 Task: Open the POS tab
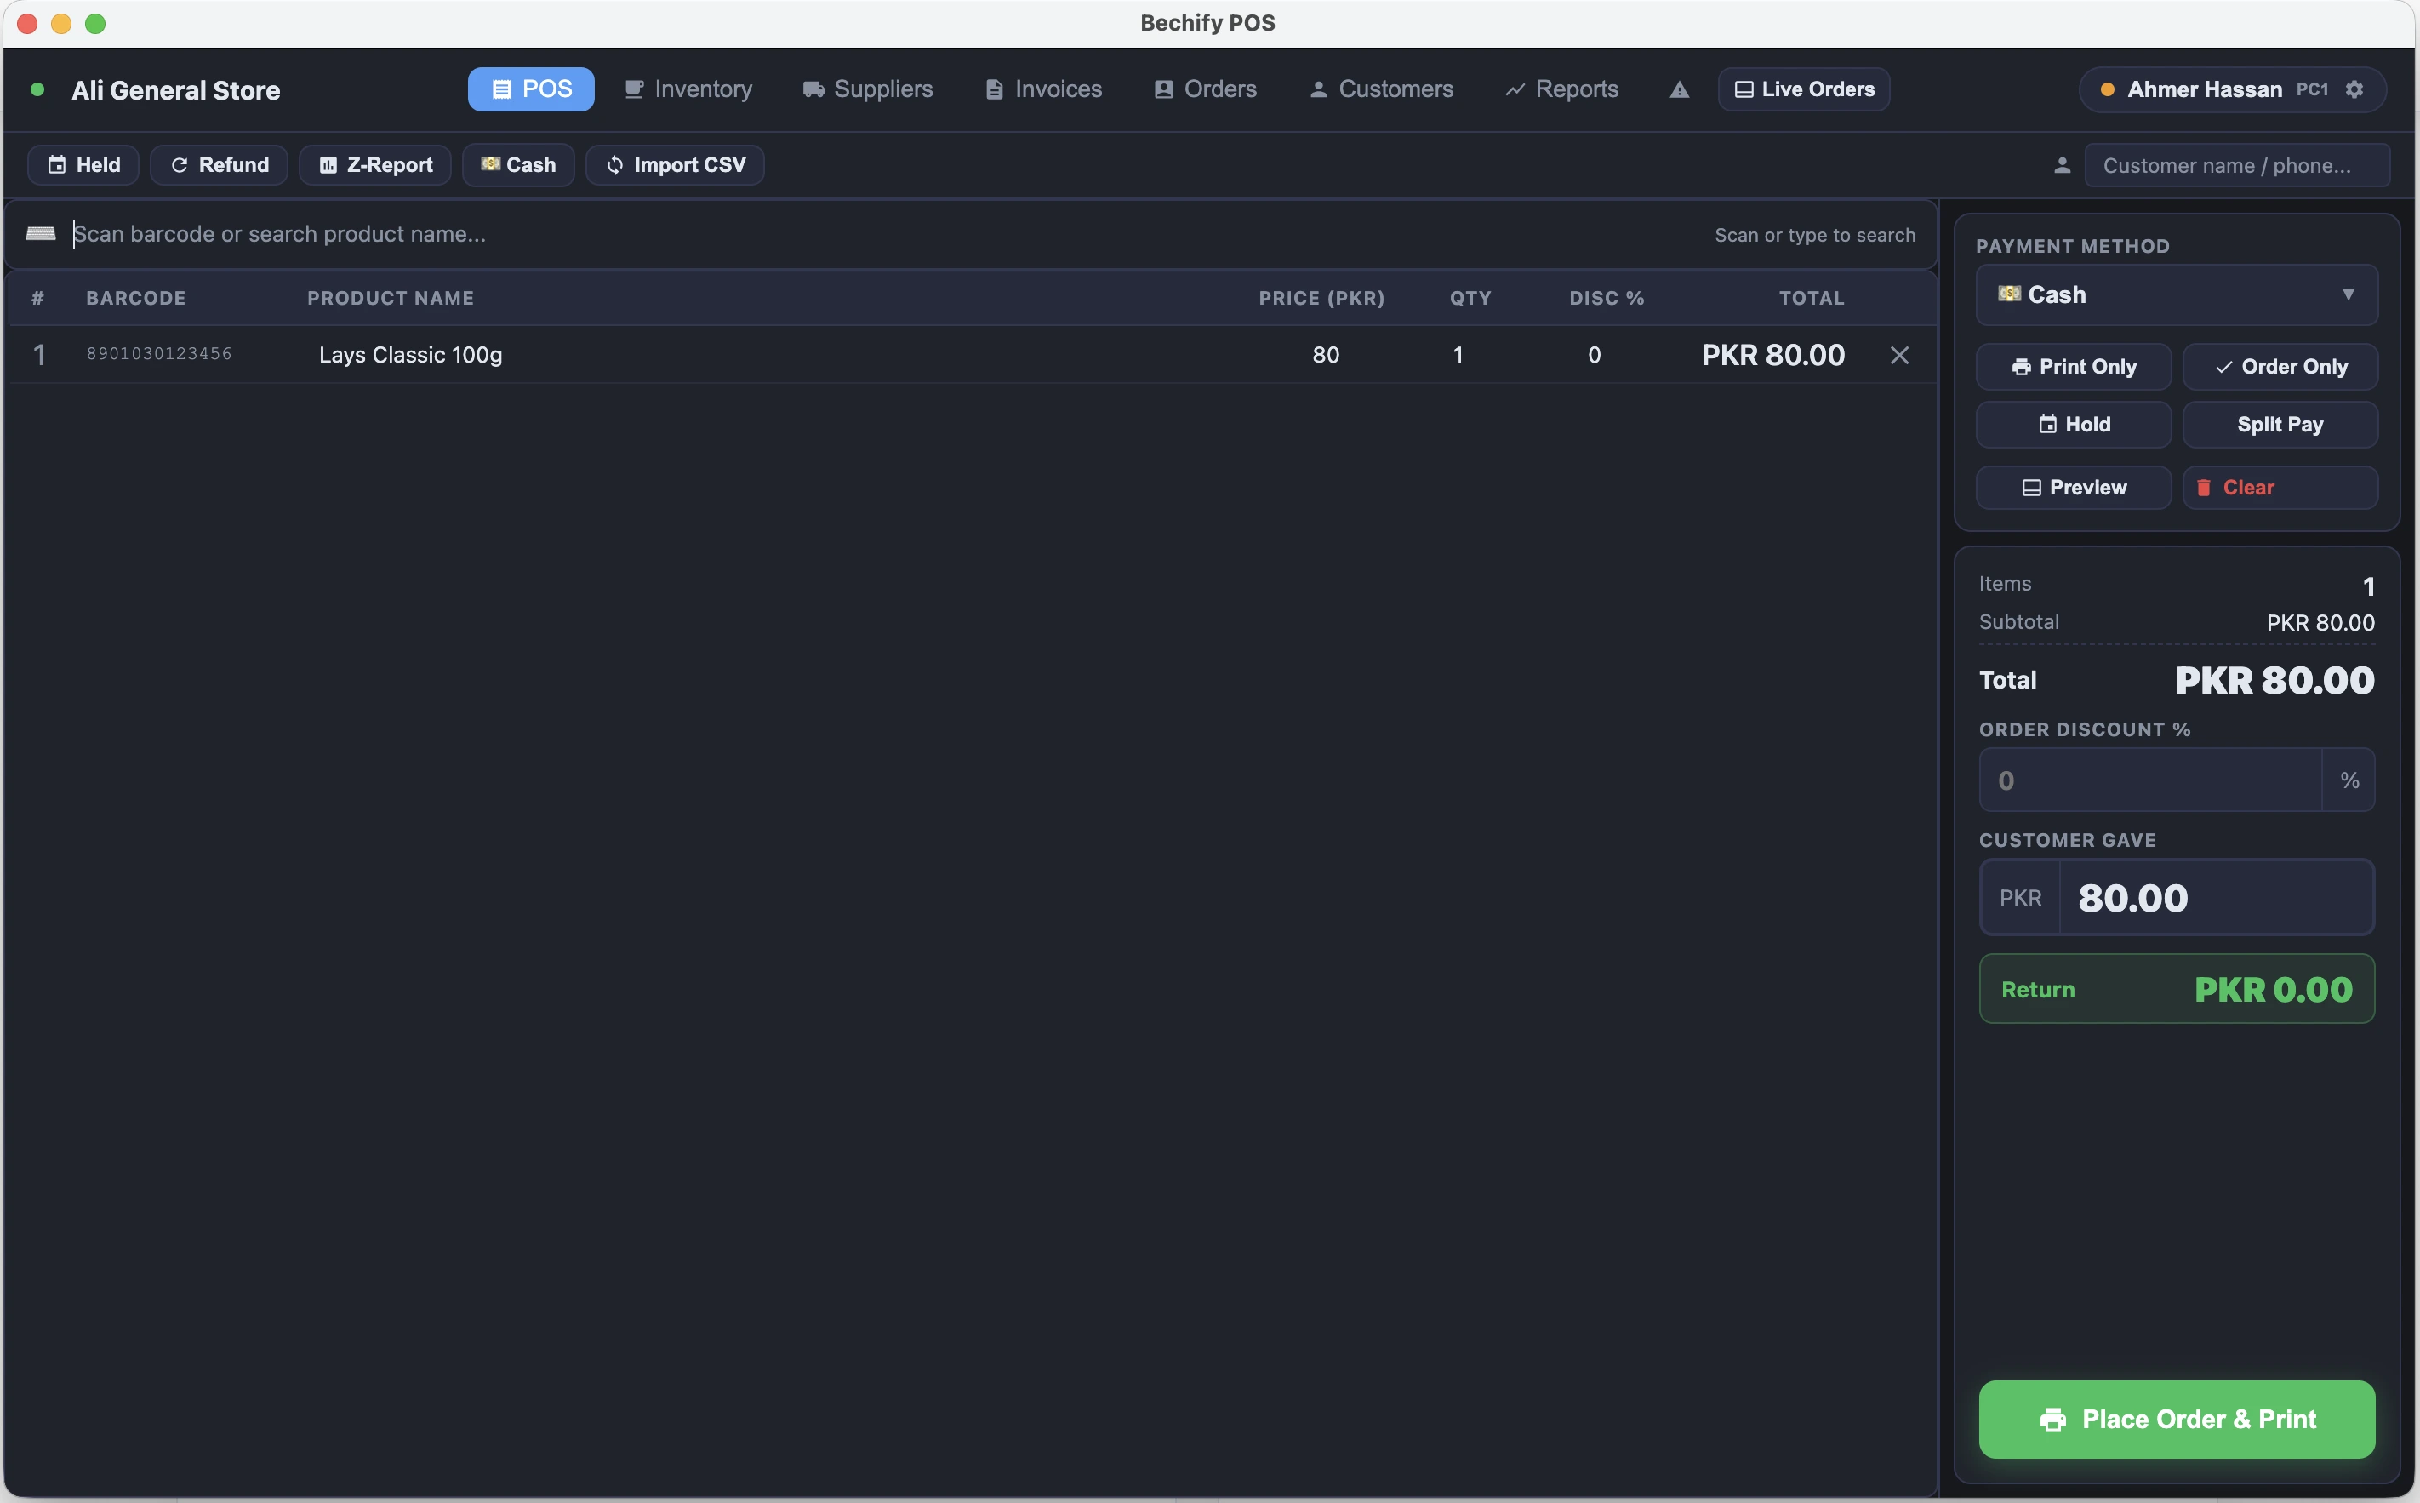531,89
